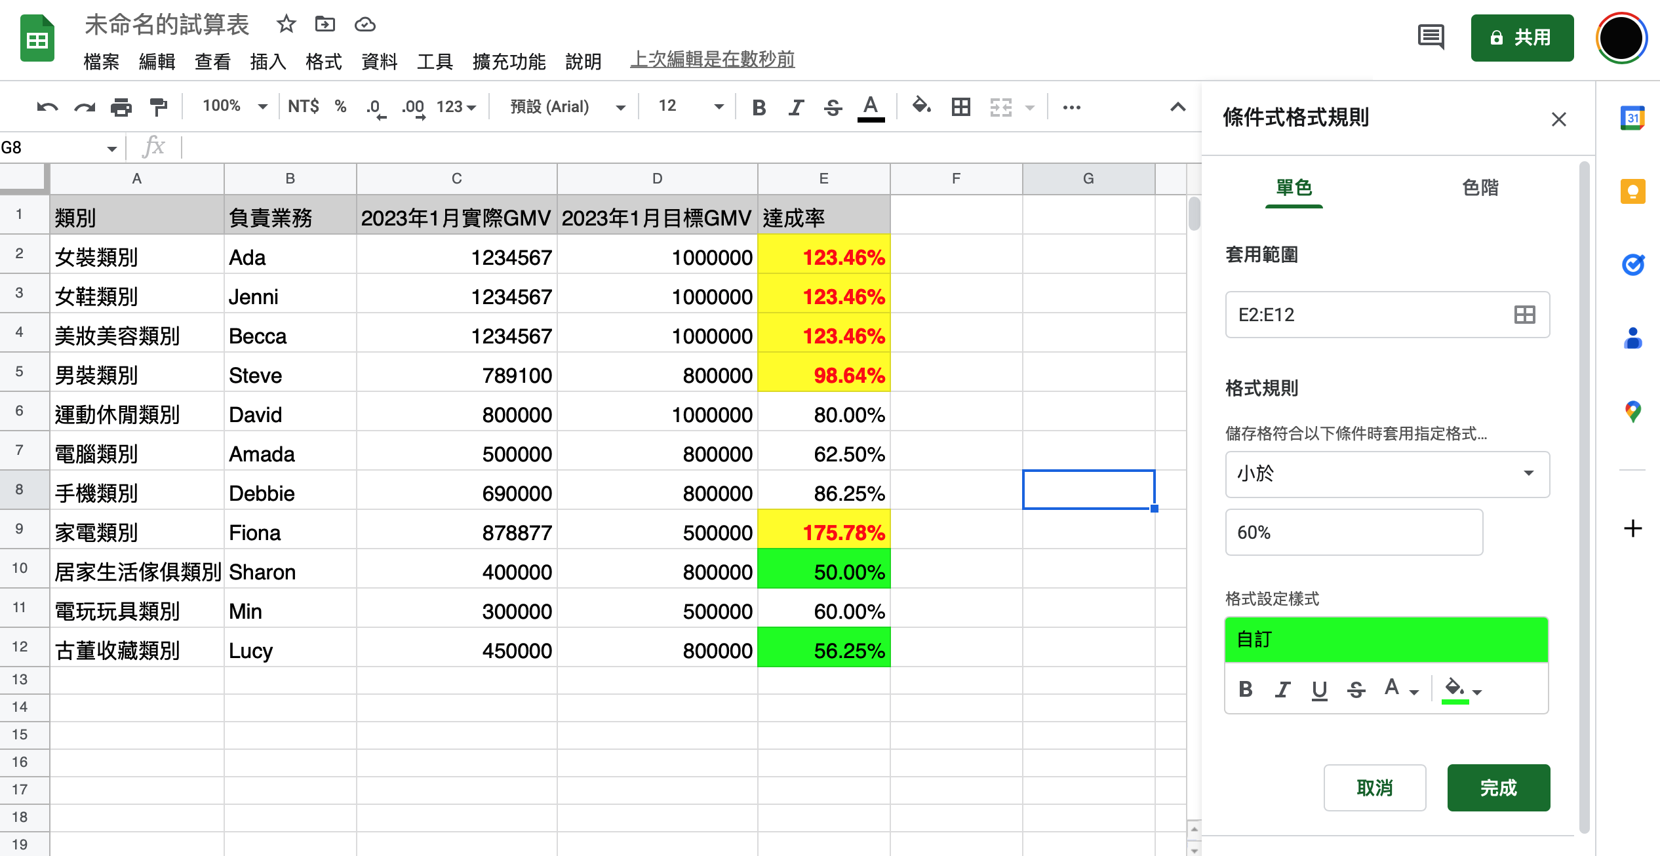Toggle bold in 格式設定樣式
Screen dimensions: 1660x856
click(1245, 689)
